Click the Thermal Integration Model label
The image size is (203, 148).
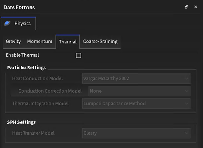point(40,103)
